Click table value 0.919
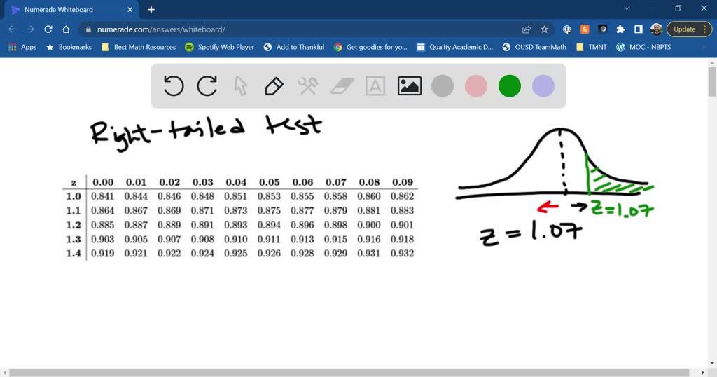Image resolution: width=717 pixels, height=377 pixels. [x=102, y=254]
